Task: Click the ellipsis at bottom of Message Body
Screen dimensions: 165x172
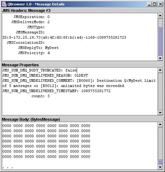Action: tap(8, 167)
